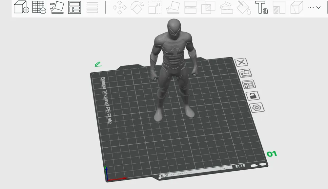Expand the toolbar overflow dots menu
This screenshot has height=189, width=328.
[x=314, y=7]
